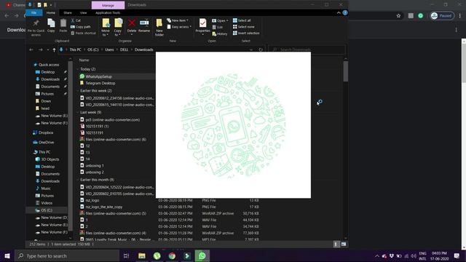Switch to the View ribbon tab

[x=83, y=13]
